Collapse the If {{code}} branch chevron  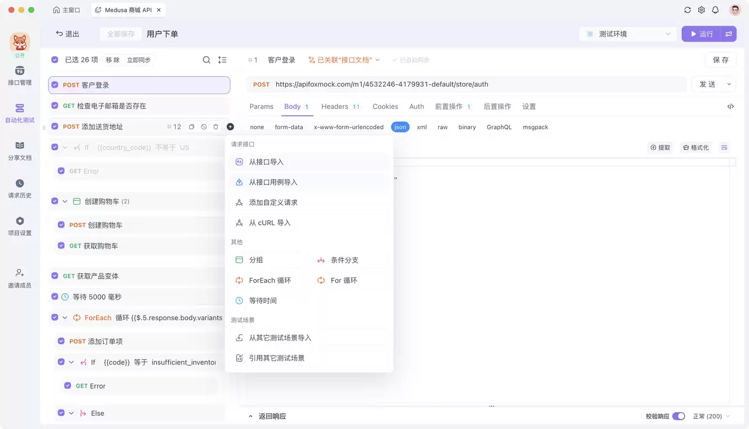coord(71,362)
